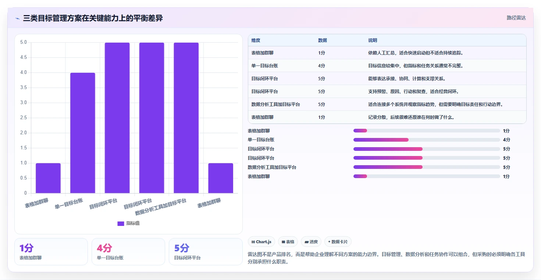Viewport: 541px width, 280px height.
Task: Click the 说明 column header
Action: pos(373,40)
